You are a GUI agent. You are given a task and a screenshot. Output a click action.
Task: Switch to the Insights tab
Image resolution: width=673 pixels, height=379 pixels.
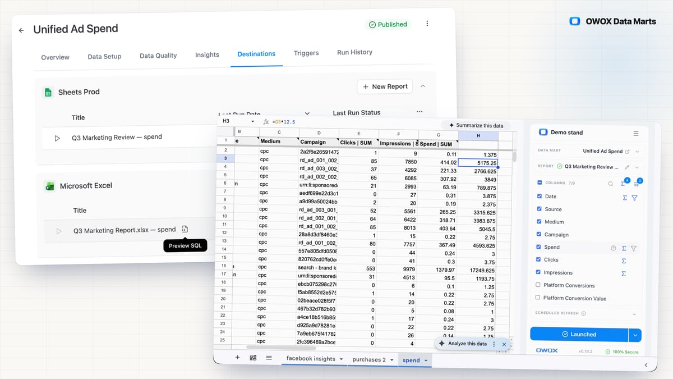[207, 54]
